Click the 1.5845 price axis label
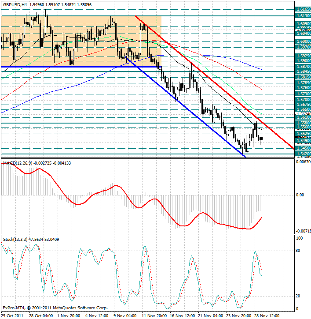The width and height of the screenshot is (311, 319). click(303, 71)
